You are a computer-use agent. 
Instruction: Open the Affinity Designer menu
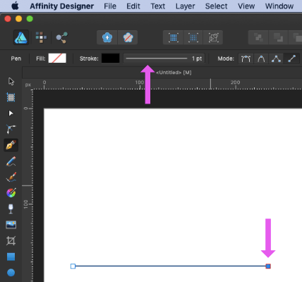62,6
